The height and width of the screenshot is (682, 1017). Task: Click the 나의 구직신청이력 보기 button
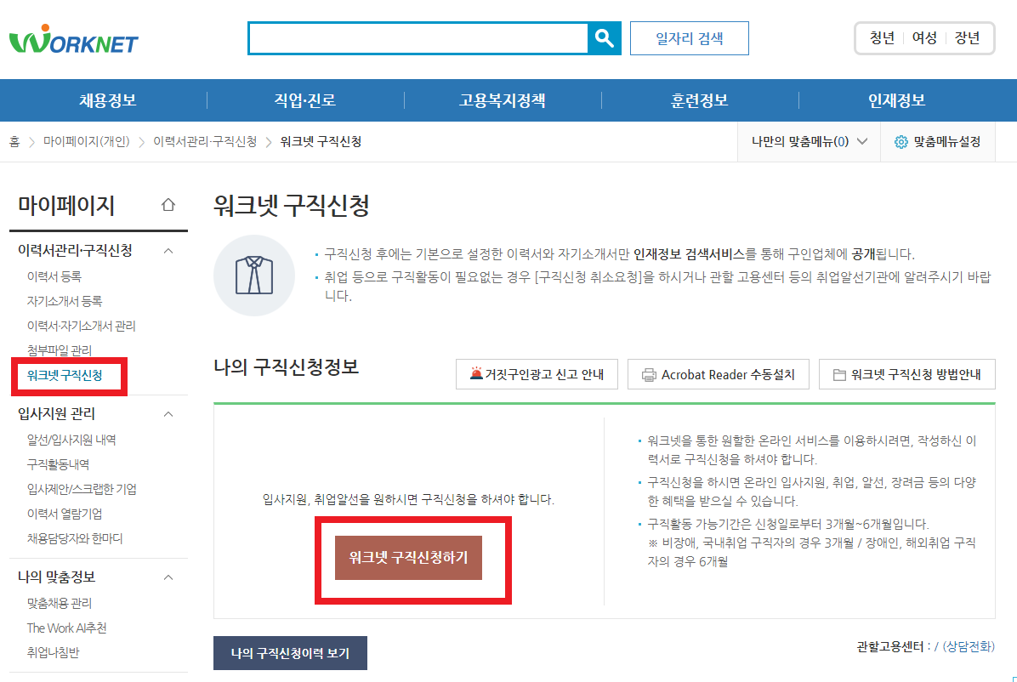click(x=290, y=653)
